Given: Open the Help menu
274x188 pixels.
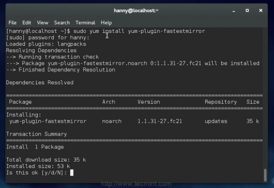Looking at the screenshot, I should tap(106, 23).
